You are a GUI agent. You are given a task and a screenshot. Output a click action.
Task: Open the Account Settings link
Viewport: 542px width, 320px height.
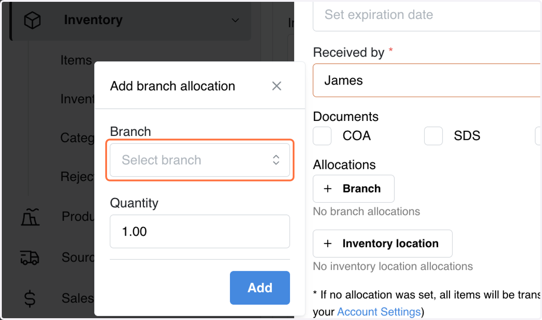pyautogui.click(x=379, y=312)
